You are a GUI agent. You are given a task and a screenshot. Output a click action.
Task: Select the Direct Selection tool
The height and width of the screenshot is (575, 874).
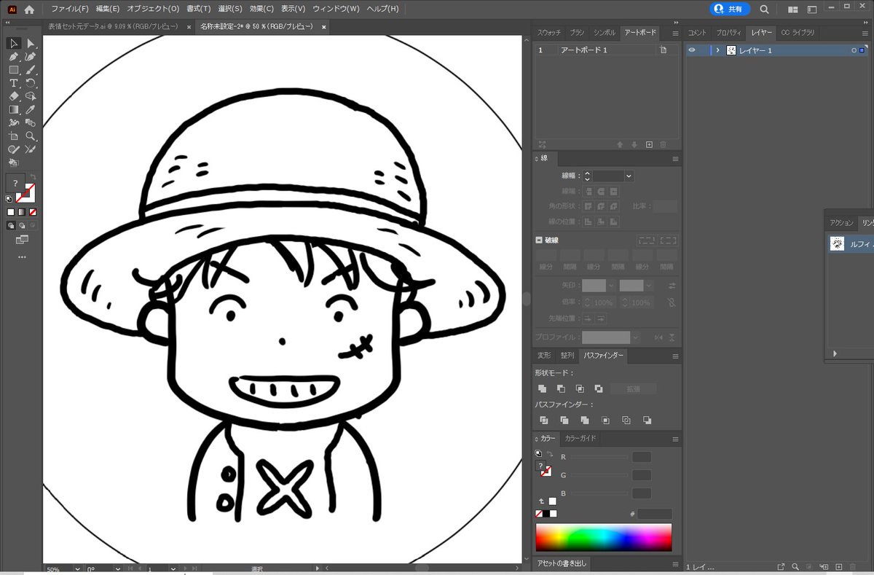click(31, 44)
